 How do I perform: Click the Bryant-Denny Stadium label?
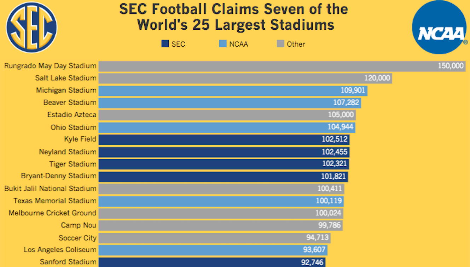click(59, 176)
